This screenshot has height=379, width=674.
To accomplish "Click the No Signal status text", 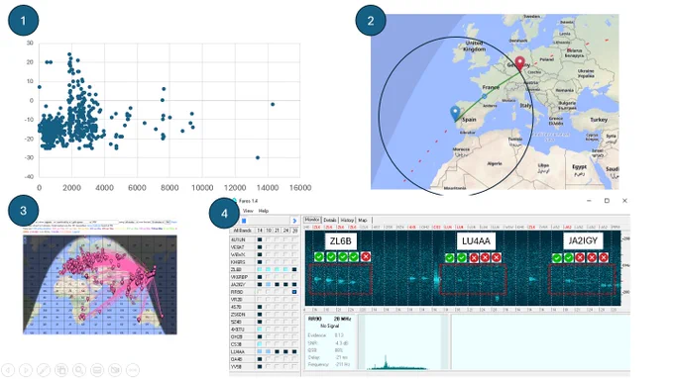I will (x=330, y=326).
